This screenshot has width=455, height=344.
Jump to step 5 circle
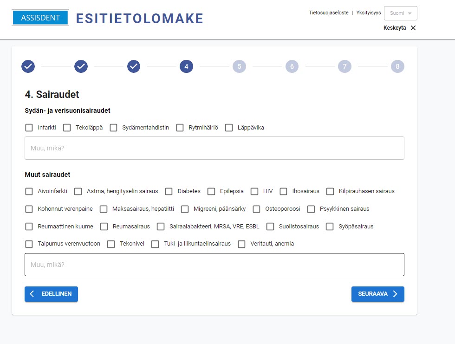[240, 66]
